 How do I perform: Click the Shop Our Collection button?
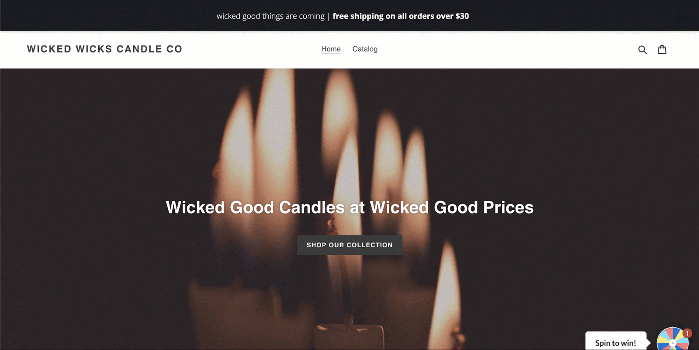click(x=349, y=245)
